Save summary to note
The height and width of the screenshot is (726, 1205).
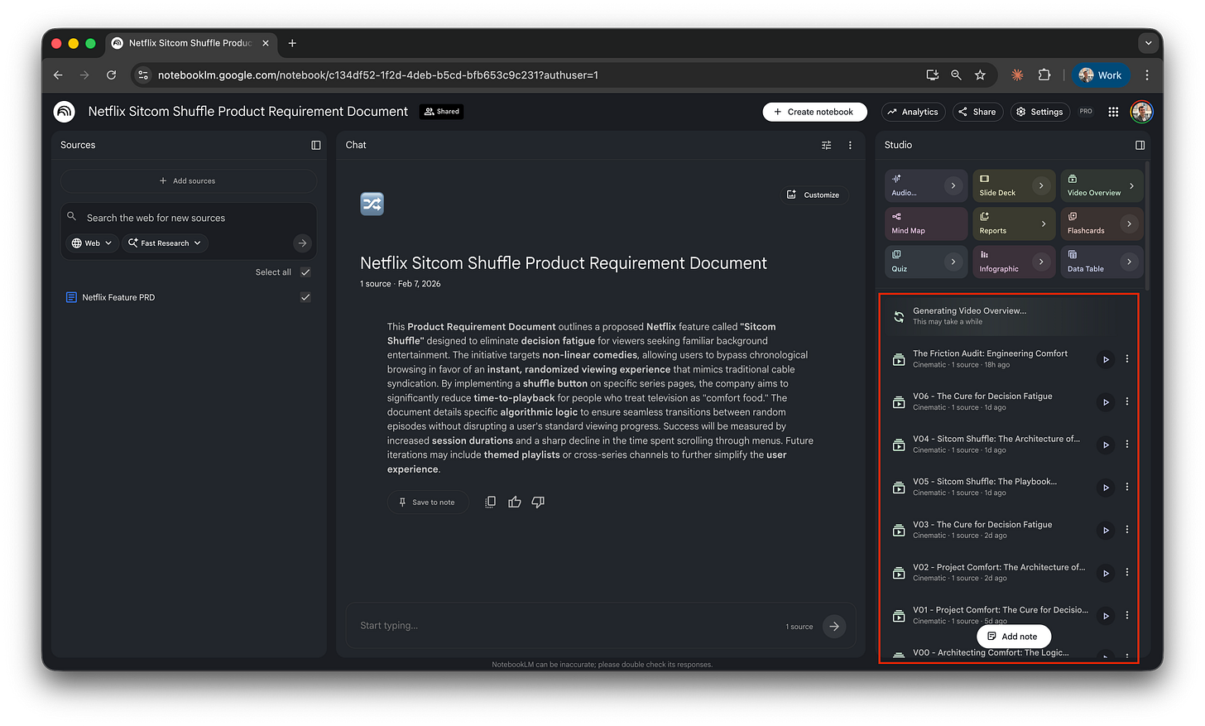pyautogui.click(x=427, y=502)
